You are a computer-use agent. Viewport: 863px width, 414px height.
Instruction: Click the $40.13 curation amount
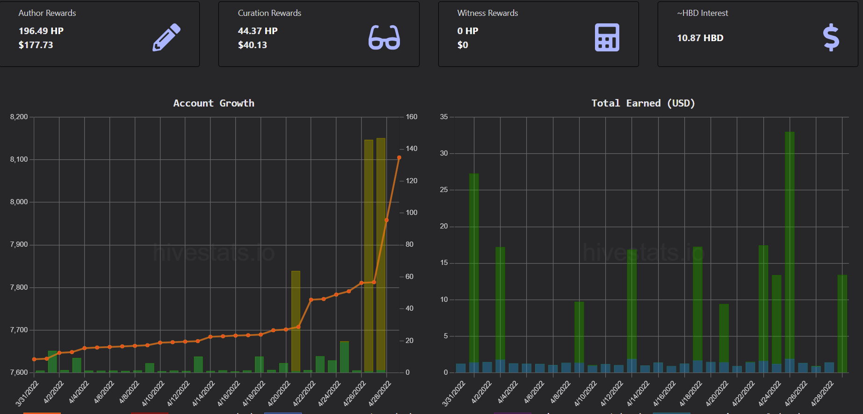(x=253, y=45)
